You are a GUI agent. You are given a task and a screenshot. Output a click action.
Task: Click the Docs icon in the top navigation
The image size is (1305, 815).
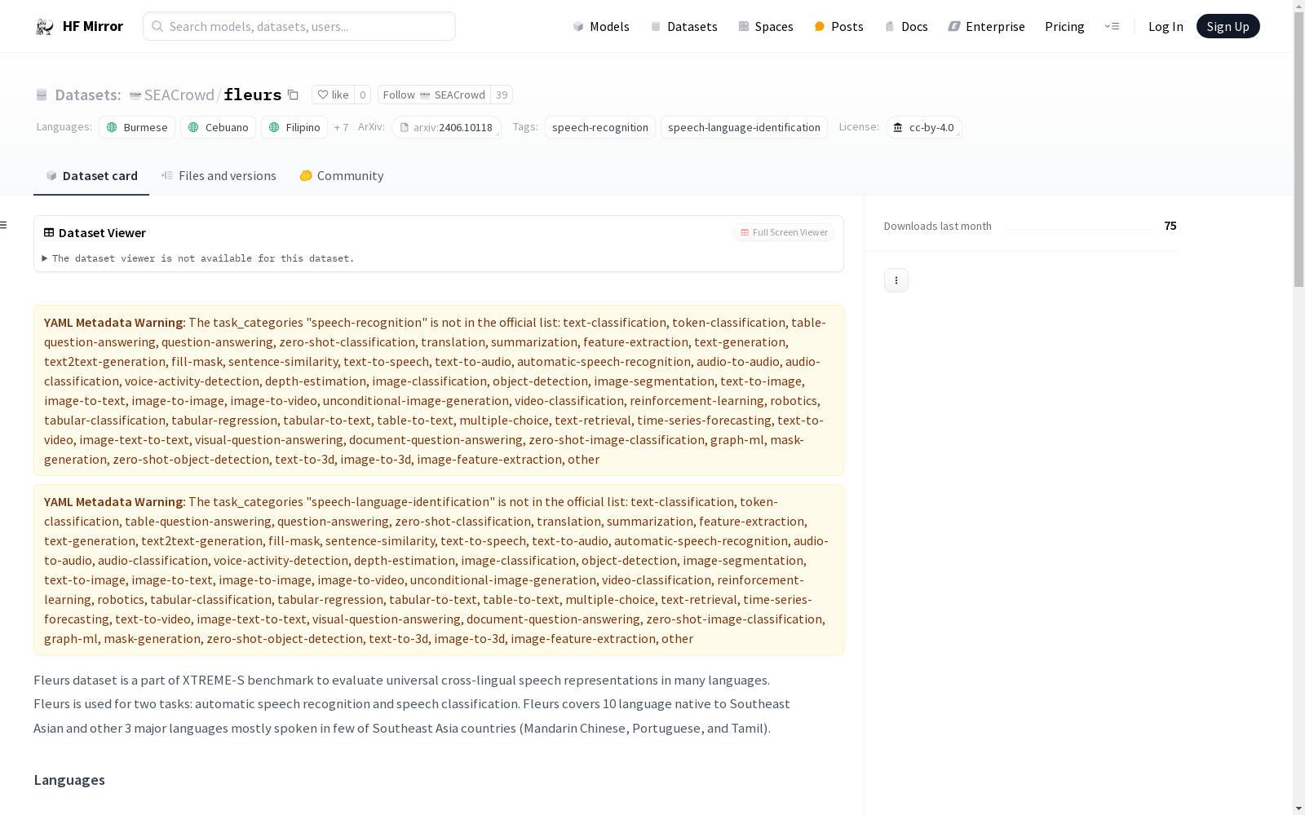pos(890,26)
